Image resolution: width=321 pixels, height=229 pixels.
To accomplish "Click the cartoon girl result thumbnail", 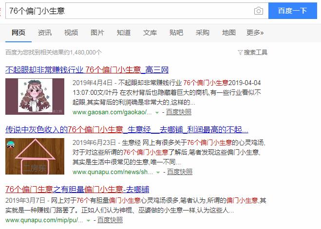I will 35,96.
